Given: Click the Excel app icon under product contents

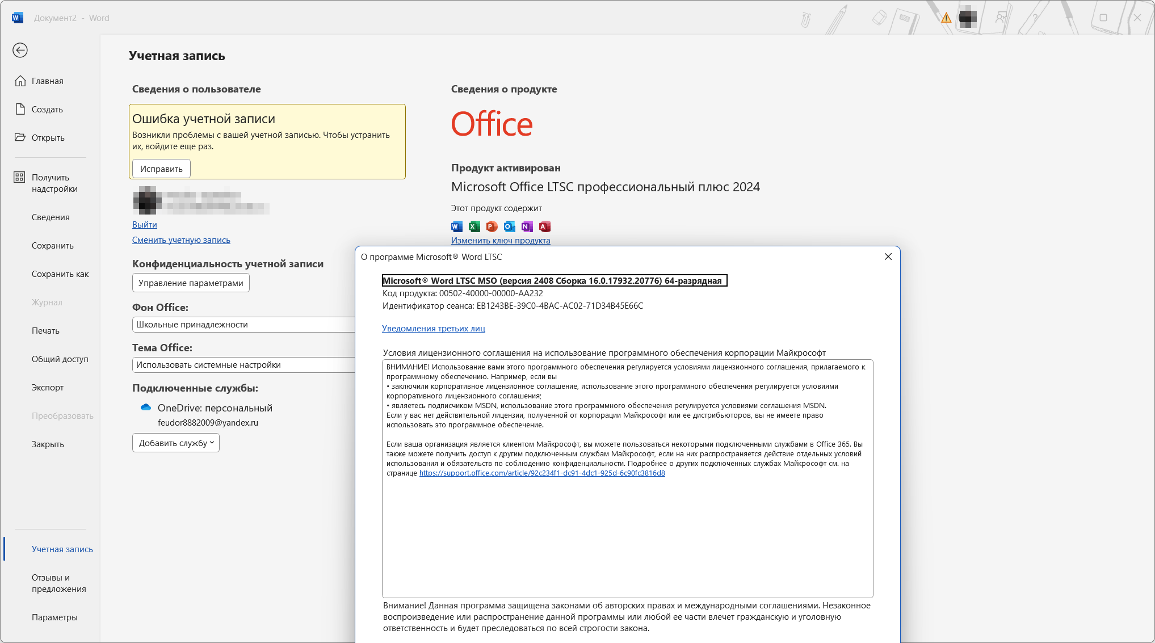Looking at the screenshot, I should [474, 226].
